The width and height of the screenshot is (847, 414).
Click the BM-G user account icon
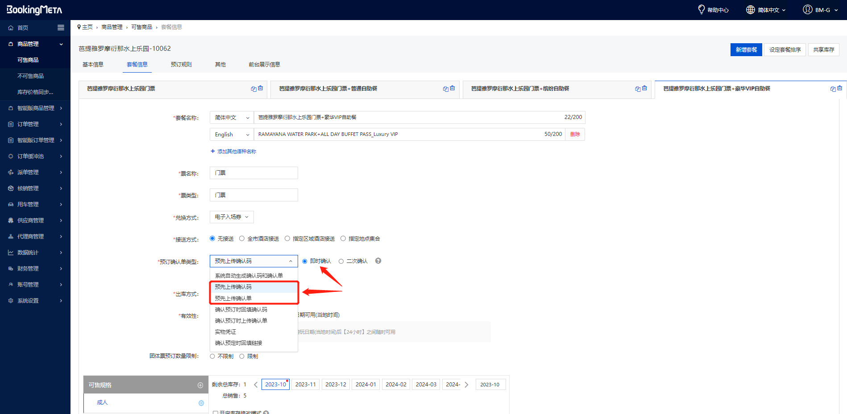point(807,9)
